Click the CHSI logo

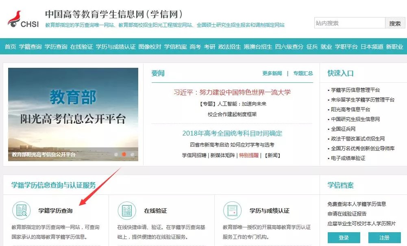[23, 19]
